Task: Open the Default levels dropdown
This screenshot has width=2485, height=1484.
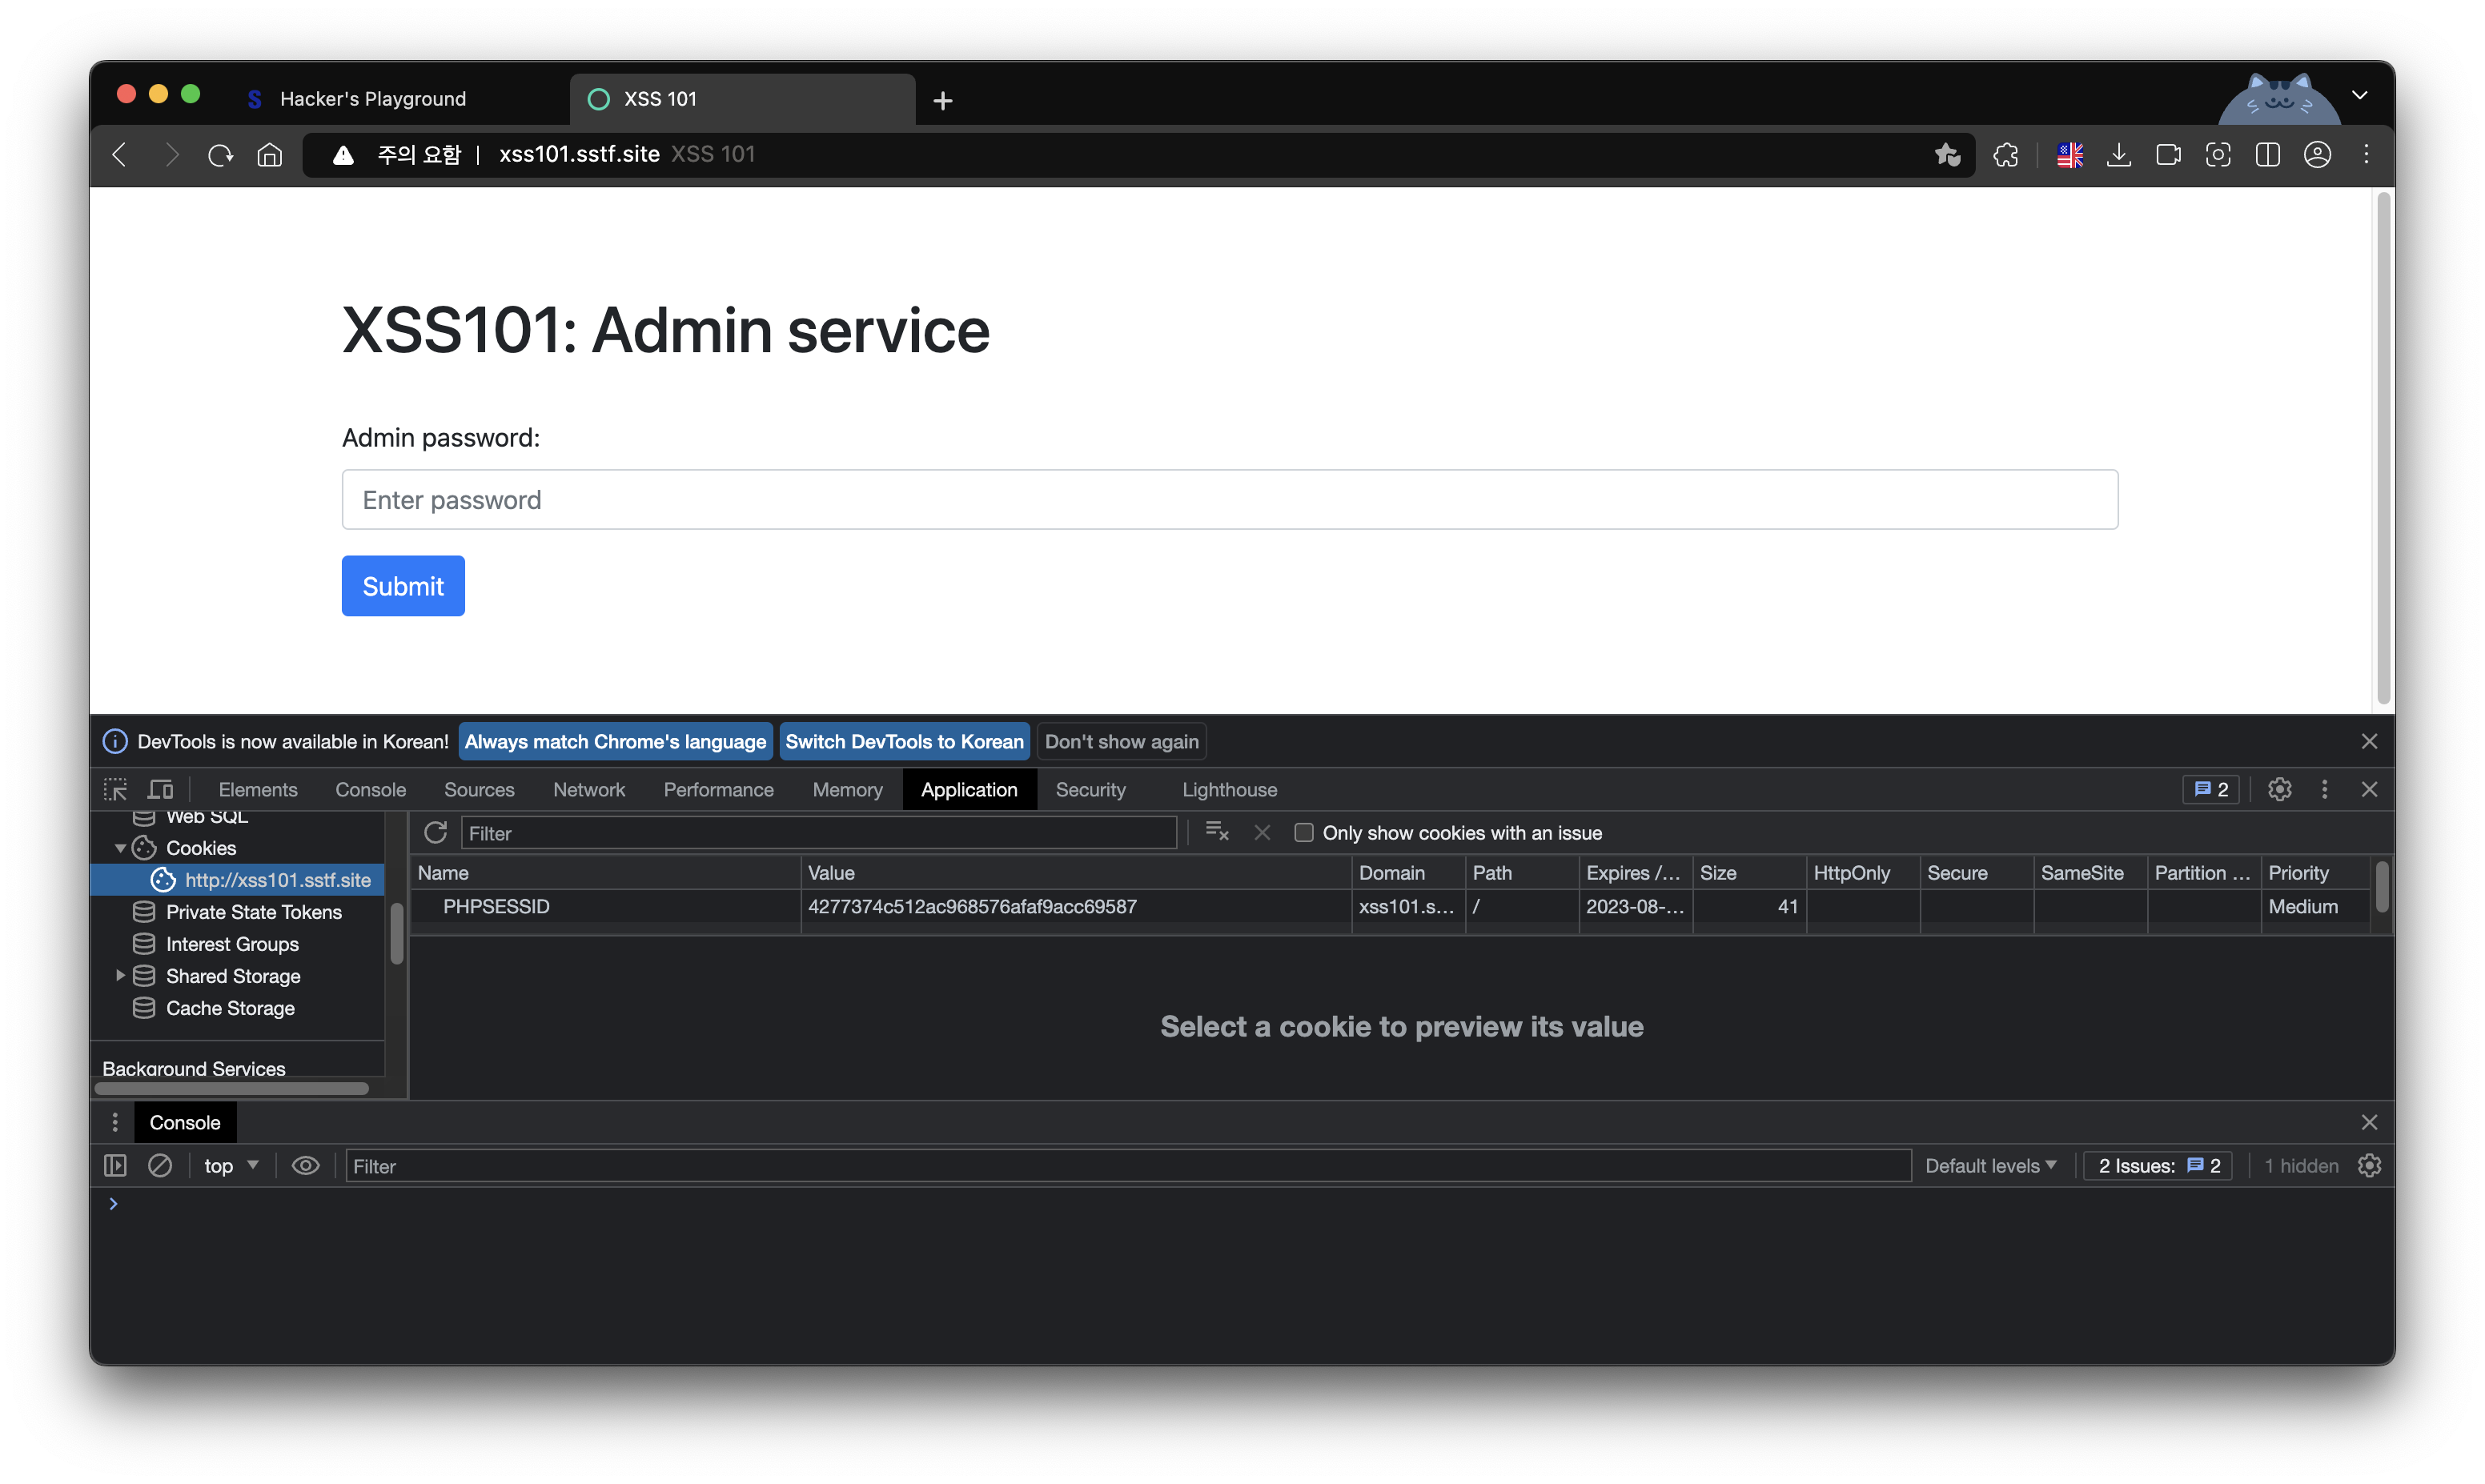Action: click(1990, 1166)
